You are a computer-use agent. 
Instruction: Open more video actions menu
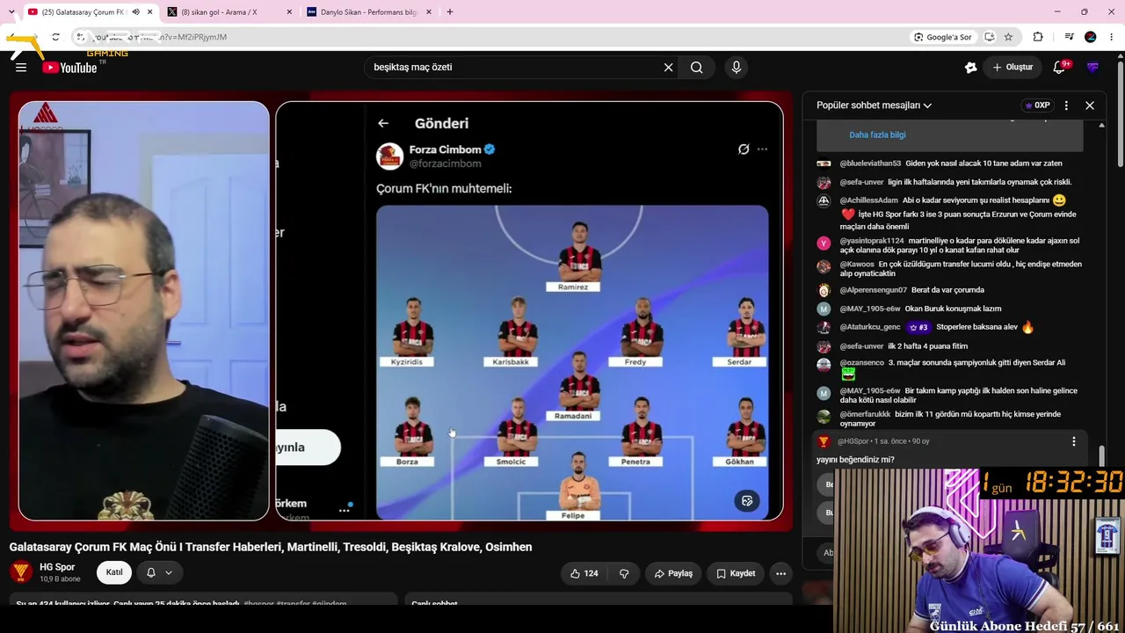780,573
